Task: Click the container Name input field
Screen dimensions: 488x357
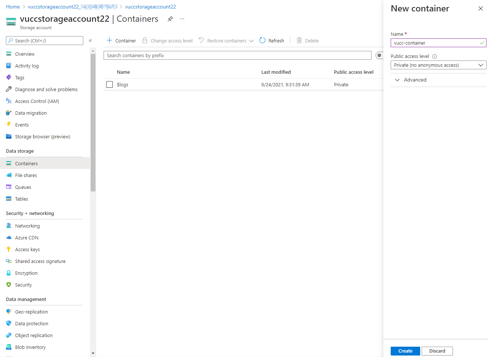Action: pyautogui.click(x=438, y=43)
